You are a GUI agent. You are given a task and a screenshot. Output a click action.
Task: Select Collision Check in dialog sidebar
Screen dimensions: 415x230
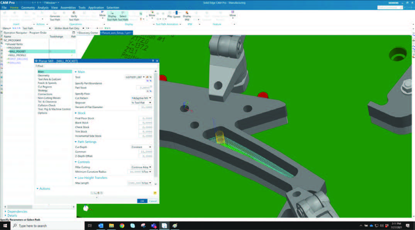47,105
